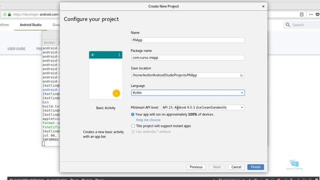
Task: Click the green padlock in browser address bar
Action: coord(9,14)
